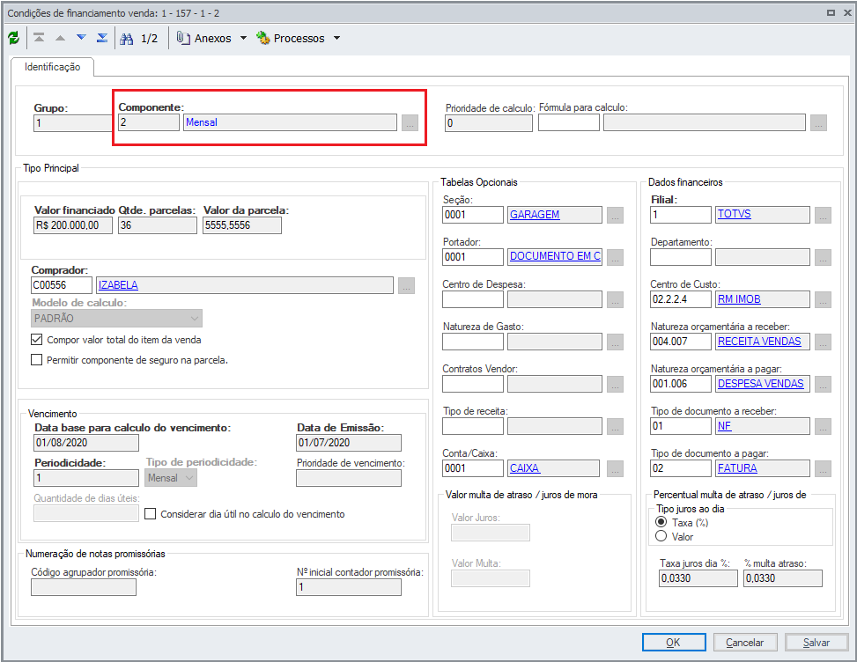Open Comprador lookup ellipsis button
857x662 pixels.
[x=406, y=285]
